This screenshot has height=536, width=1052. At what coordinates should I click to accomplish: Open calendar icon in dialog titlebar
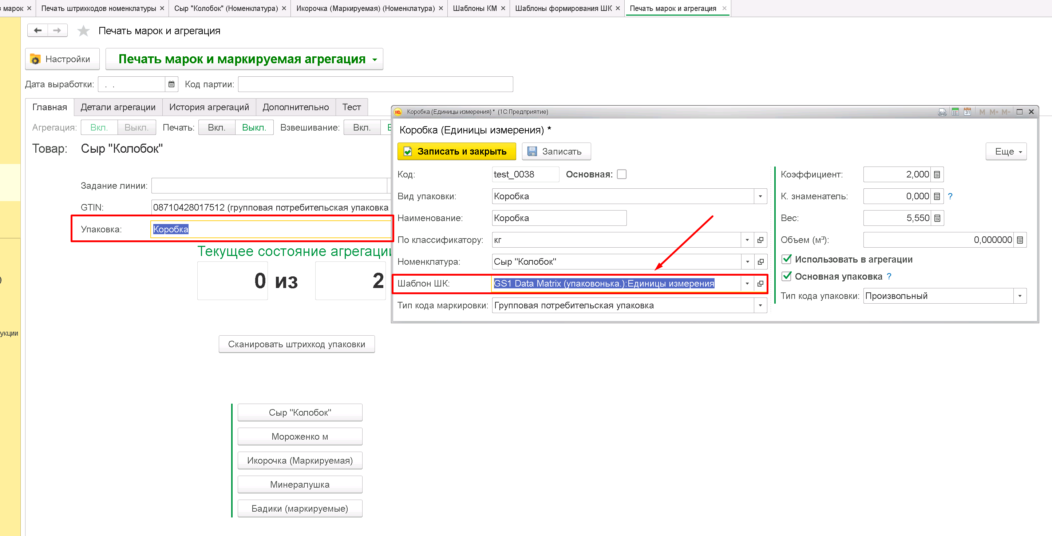[967, 112]
